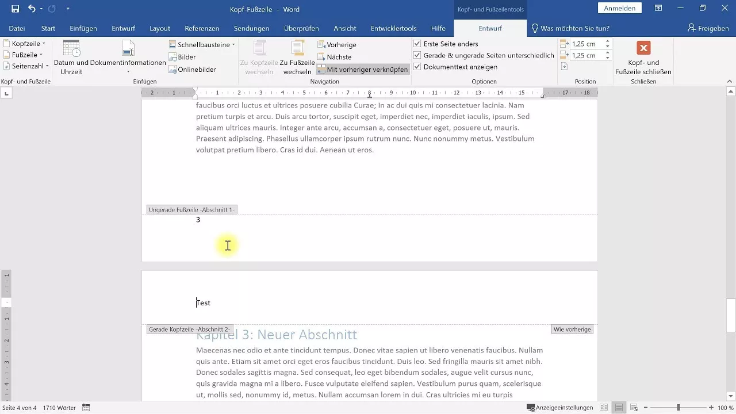The image size is (736, 414).
Task: Insert Datum und Uhrzeit into the header
Action: [x=71, y=57]
